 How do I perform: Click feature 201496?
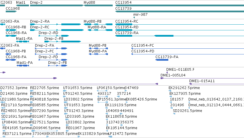171,108
